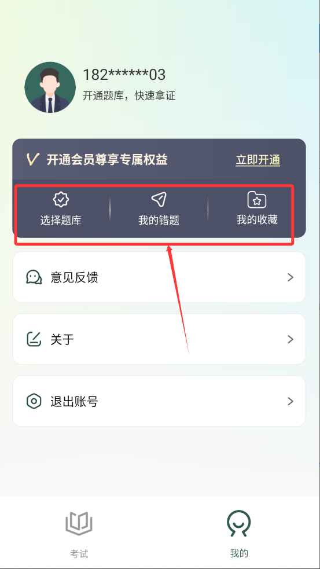
Task: Click the 选择题库 label text
Action: tap(61, 221)
